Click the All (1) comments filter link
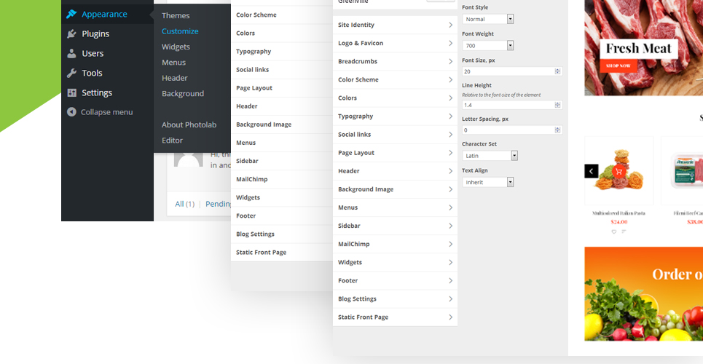 pos(184,204)
